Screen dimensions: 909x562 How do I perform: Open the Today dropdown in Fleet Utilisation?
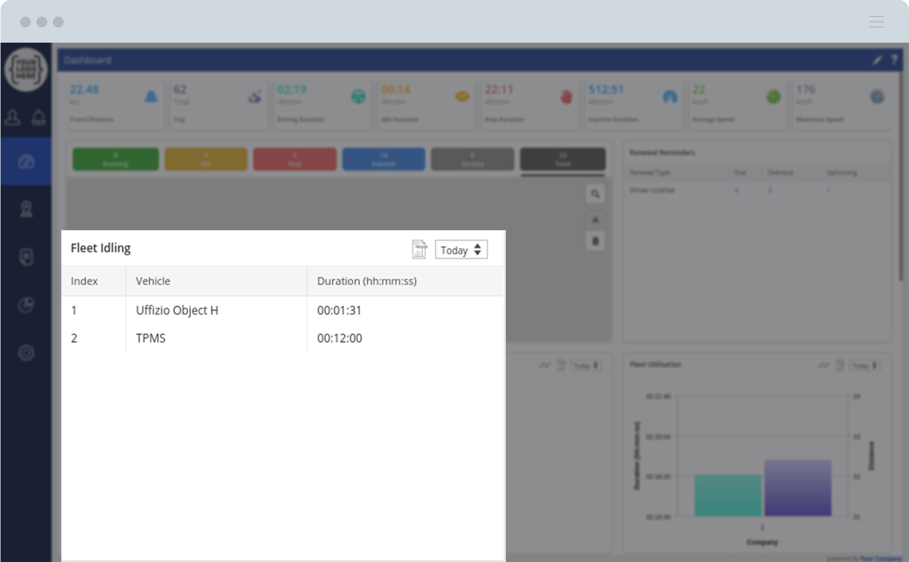tap(864, 365)
